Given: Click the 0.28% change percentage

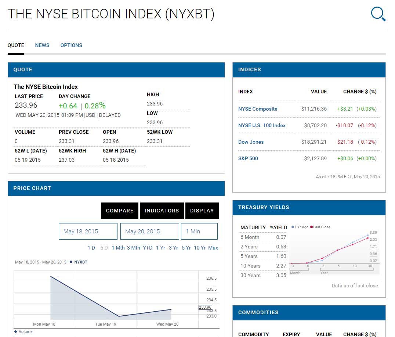Looking at the screenshot, I should [95, 106].
